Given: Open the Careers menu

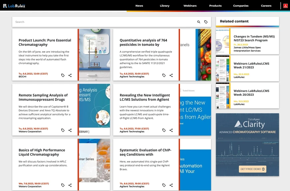Looking at the screenshot, I should click(266, 6).
